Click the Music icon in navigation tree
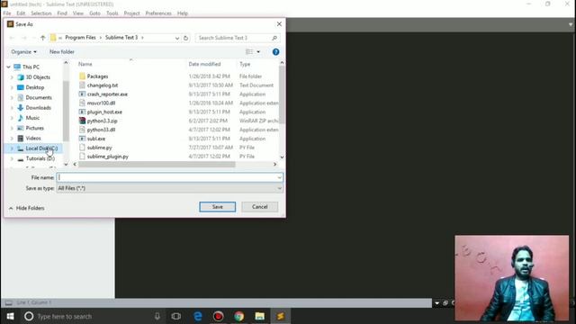Image resolution: width=576 pixels, height=324 pixels. (x=21, y=118)
